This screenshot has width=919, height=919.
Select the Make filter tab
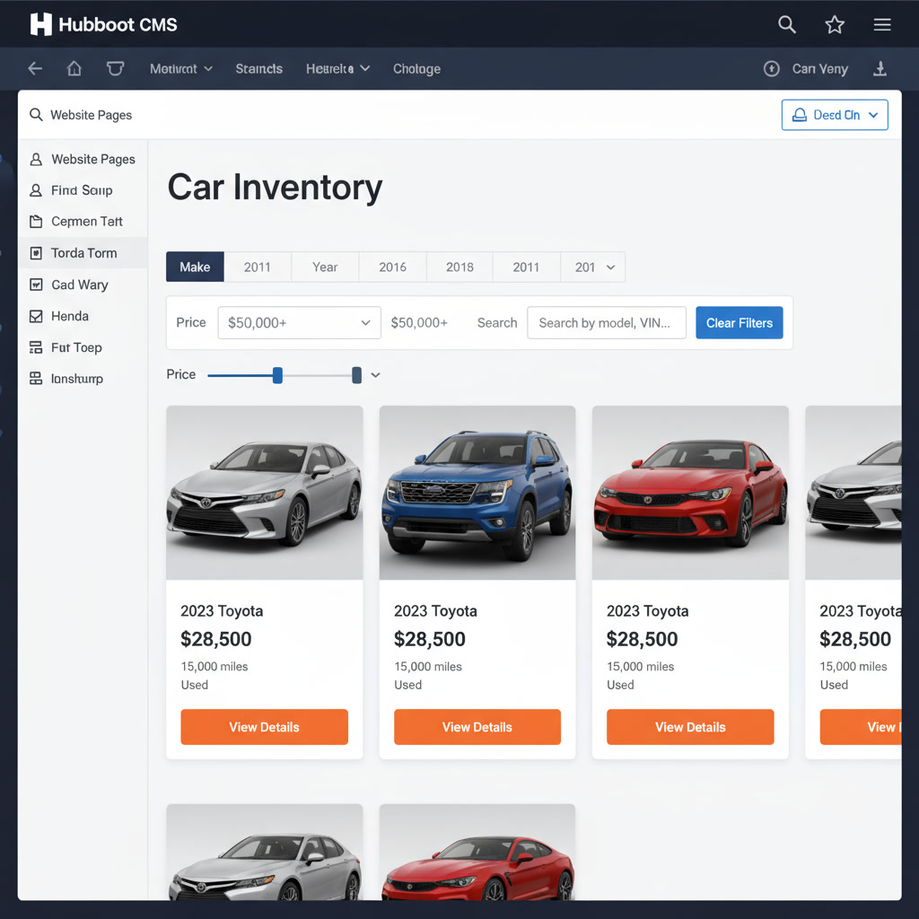[x=194, y=267]
